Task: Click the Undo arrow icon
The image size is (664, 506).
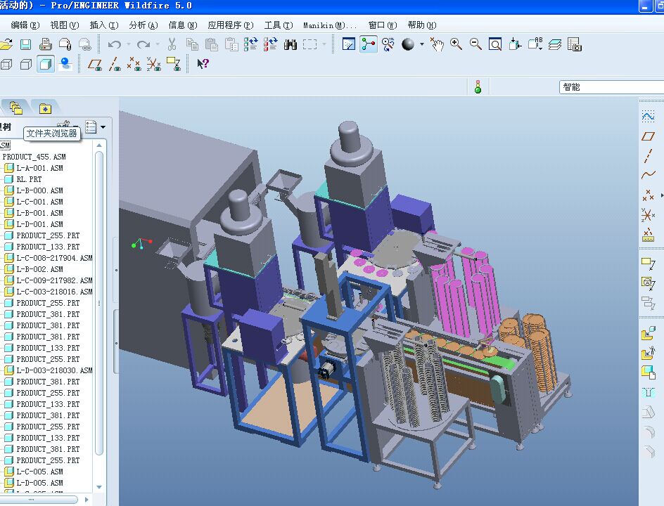Action: [x=115, y=44]
